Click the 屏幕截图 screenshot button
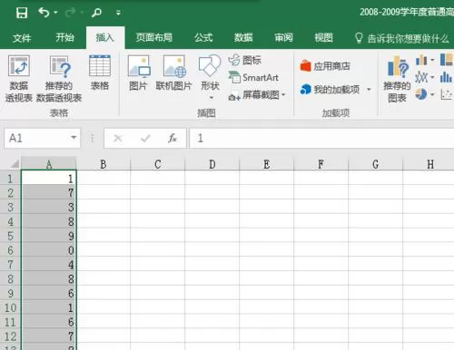The height and width of the screenshot is (350, 454). tap(253, 95)
